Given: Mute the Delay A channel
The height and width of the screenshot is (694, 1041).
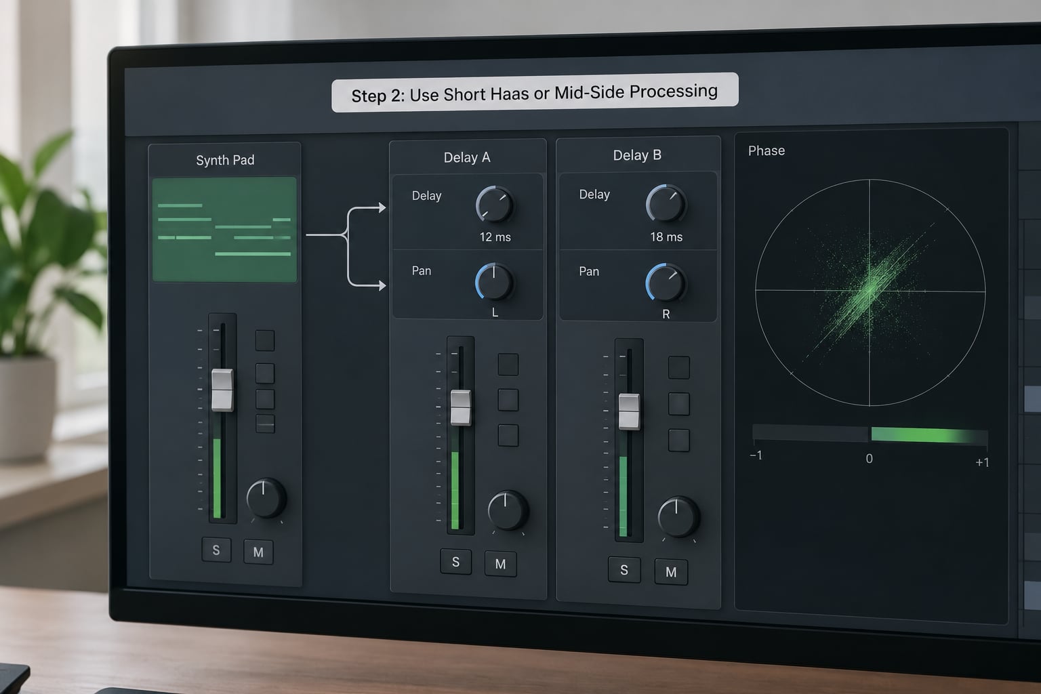Looking at the screenshot, I should point(500,564).
